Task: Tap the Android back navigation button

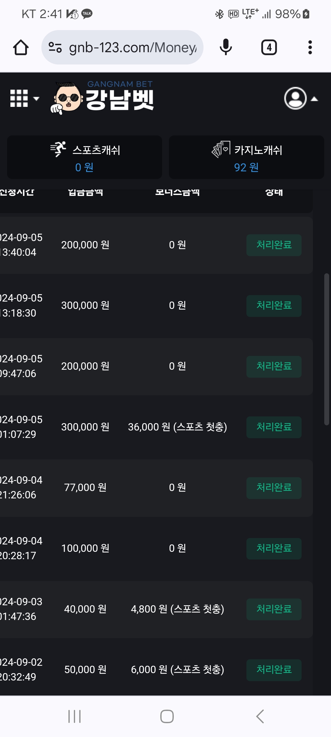Action: pyautogui.click(x=260, y=716)
